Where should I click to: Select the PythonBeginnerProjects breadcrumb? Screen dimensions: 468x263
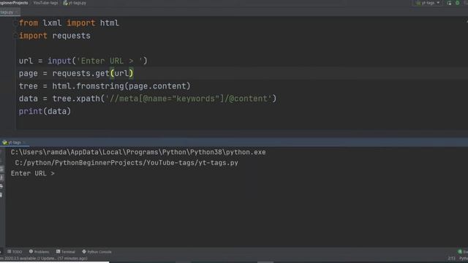[x=14, y=3]
